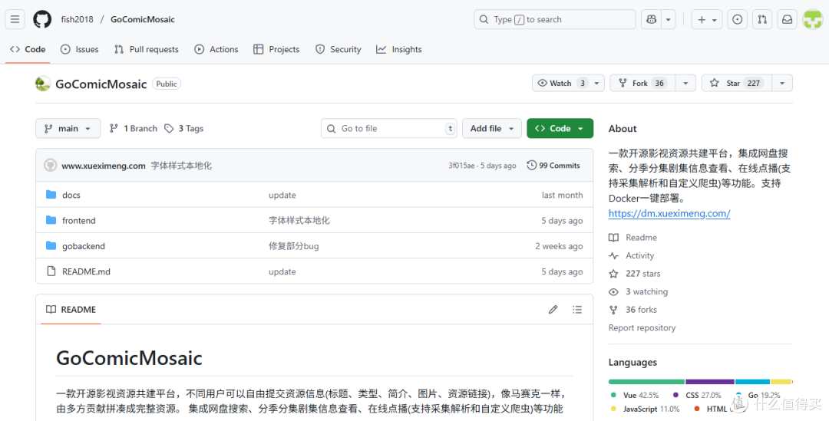This screenshot has height=421, width=829.
Task: Click the repository owner avatar beside GoComicMosaic
Action: click(x=43, y=84)
